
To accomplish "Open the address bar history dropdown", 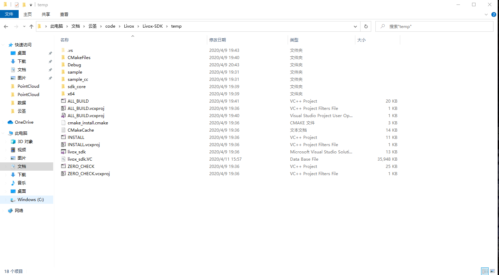I will coord(355,26).
